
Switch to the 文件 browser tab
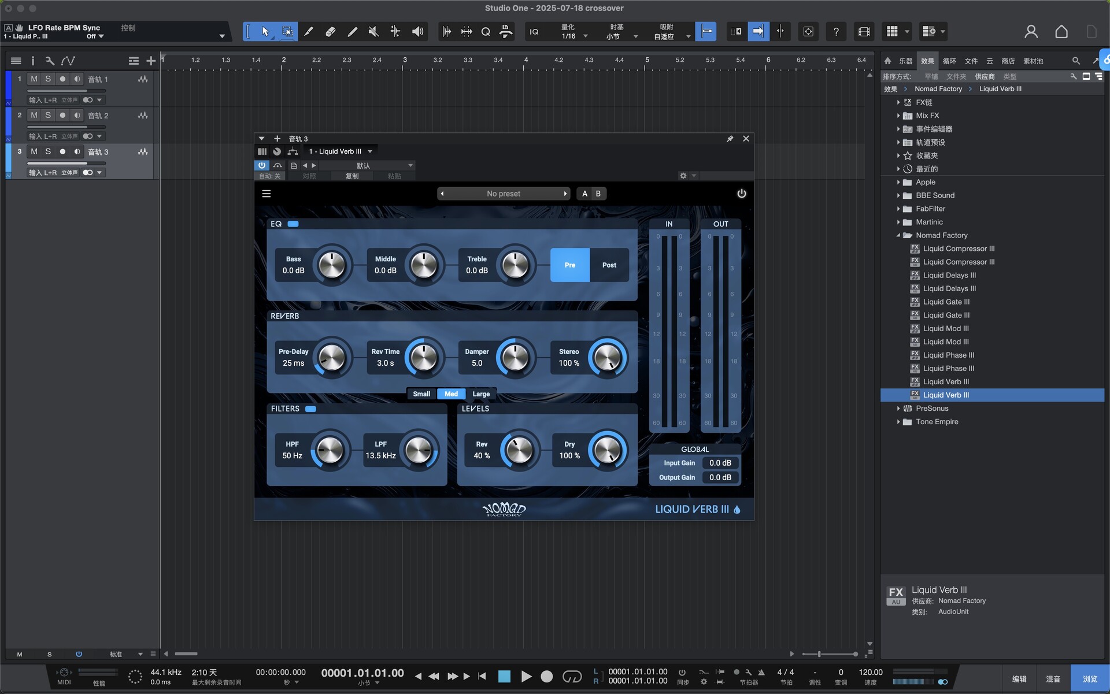pyautogui.click(x=971, y=61)
